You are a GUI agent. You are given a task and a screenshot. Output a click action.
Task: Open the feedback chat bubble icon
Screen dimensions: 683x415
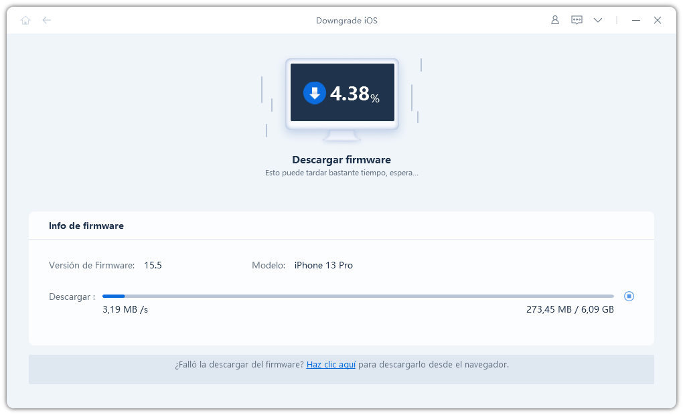577,20
